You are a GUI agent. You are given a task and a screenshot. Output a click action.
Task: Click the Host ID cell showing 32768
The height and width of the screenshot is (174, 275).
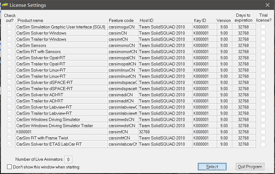pyautogui.click(x=165, y=132)
